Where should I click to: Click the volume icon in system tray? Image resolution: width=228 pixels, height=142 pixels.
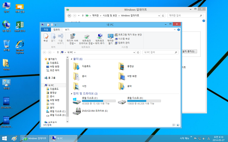(x=204, y=139)
